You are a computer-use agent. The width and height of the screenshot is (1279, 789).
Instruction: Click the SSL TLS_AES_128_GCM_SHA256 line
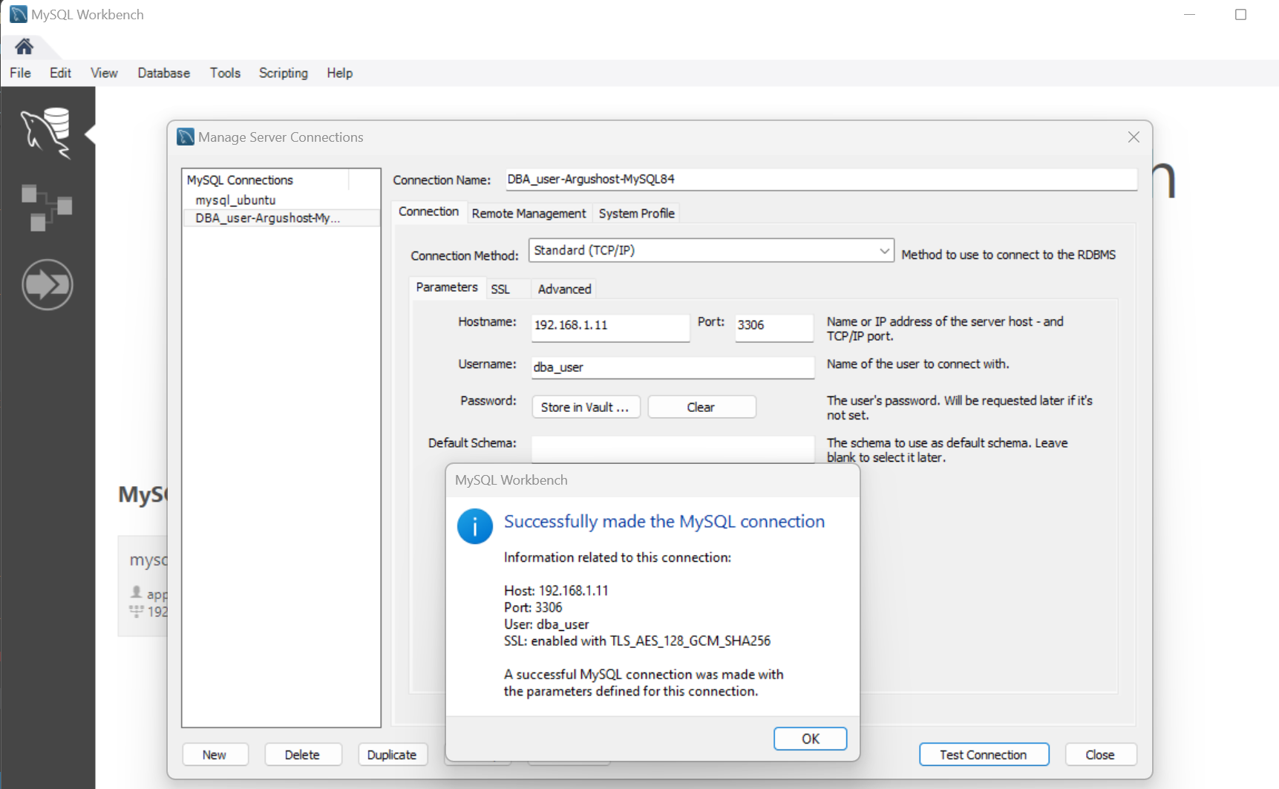[x=638, y=641]
